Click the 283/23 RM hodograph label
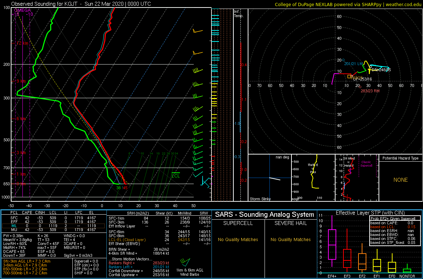The height and width of the screenshot is (279, 423). (x=370, y=91)
